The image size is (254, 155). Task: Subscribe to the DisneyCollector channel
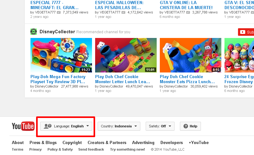[246, 32]
